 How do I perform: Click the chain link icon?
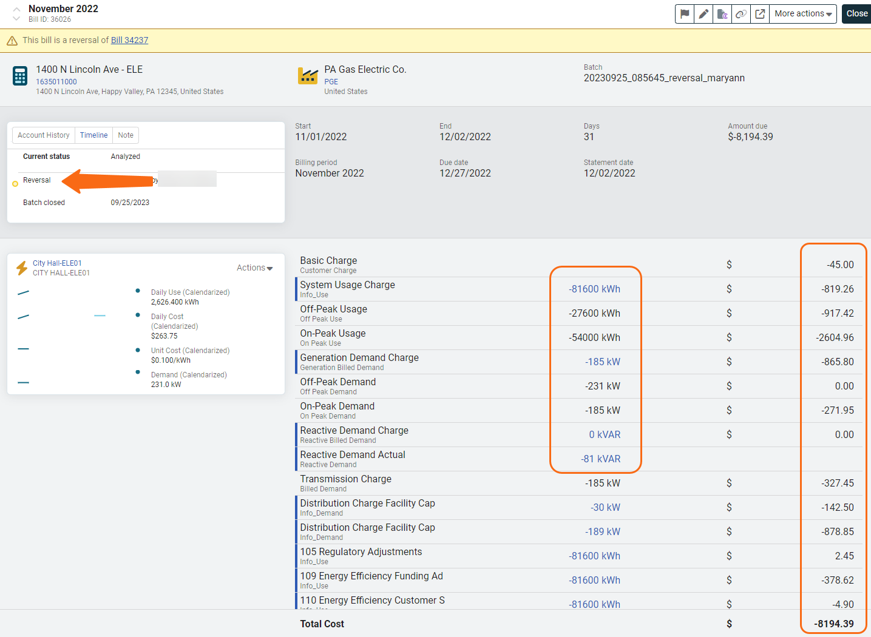(x=741, y=14)
